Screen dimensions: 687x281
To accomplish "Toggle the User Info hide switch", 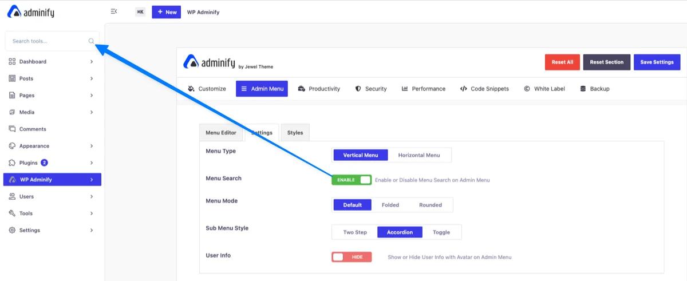I will 352,257.
